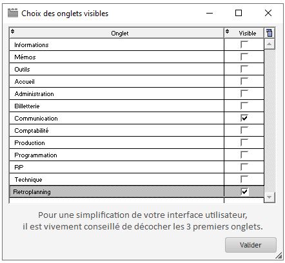Click the clapperboard icon in title bar
Viewport: 285px width, 263px height.
13,13
